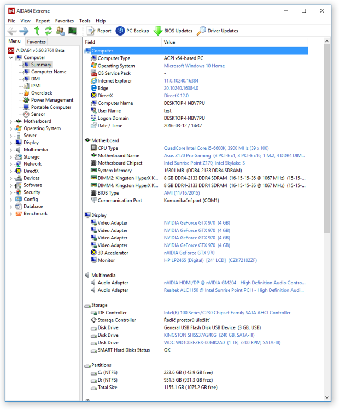Generate a Report via toolbar button
The width and height of the screenshot is (339, 410).
[99, 31]
